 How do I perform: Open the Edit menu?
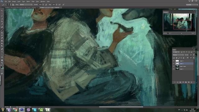coord(9,2)
